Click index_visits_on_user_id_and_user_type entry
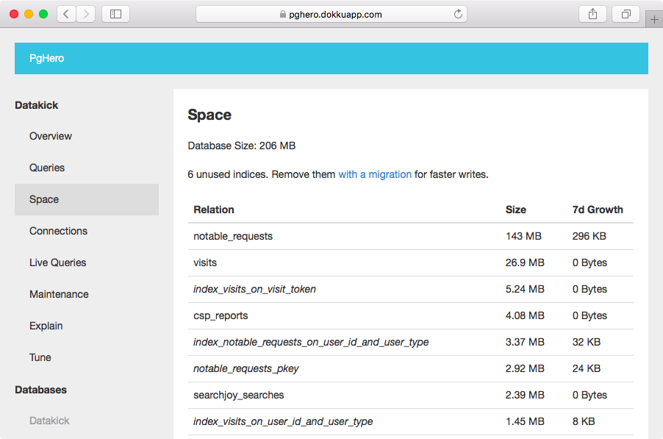This screenshot has height=439, width=663. [283, 421]
